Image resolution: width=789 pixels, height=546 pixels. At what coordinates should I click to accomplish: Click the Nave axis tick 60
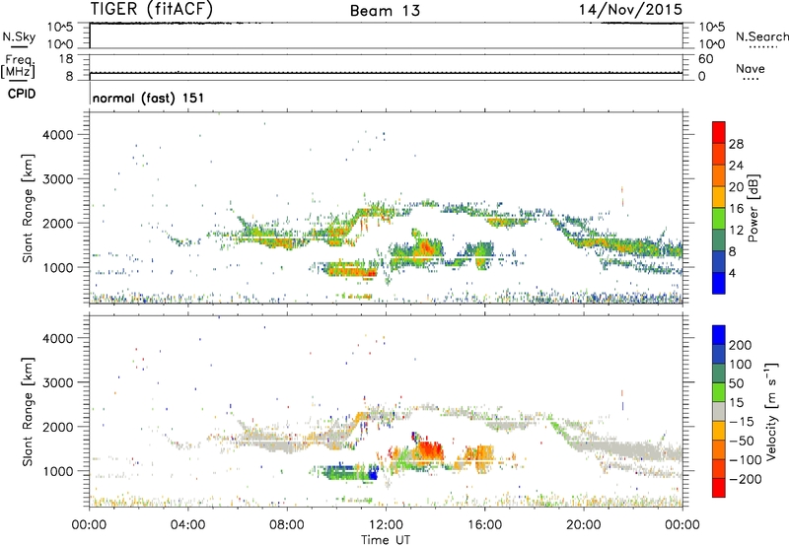[x=705, y=59]
